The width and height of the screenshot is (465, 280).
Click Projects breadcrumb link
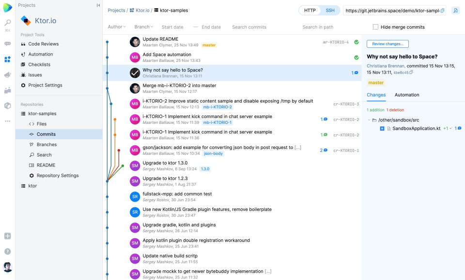coord(116,10)
